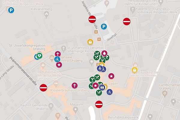Select the light blue wheelchair marker near the memorial
This screenshot has height=120, width=180.
57,59
